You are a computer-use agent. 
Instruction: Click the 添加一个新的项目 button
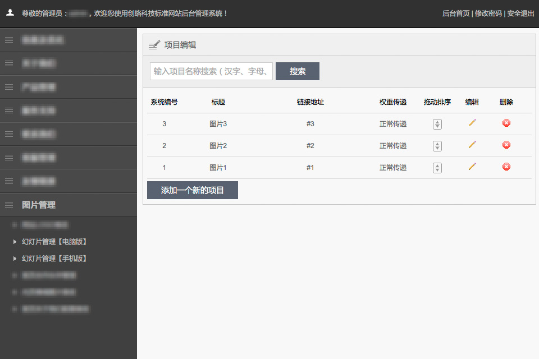(x=193, y=190)
